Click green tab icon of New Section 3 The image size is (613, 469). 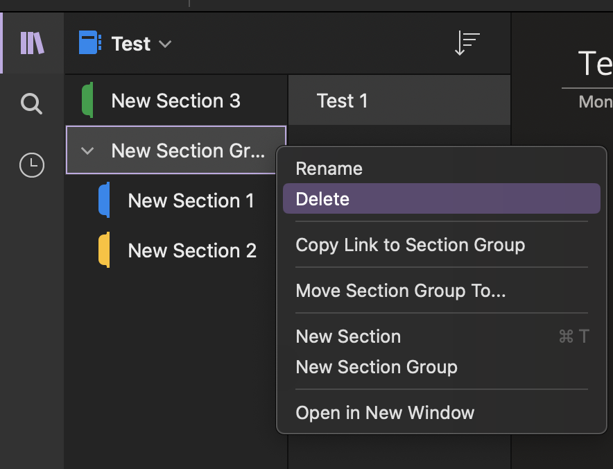pos(87,100)
